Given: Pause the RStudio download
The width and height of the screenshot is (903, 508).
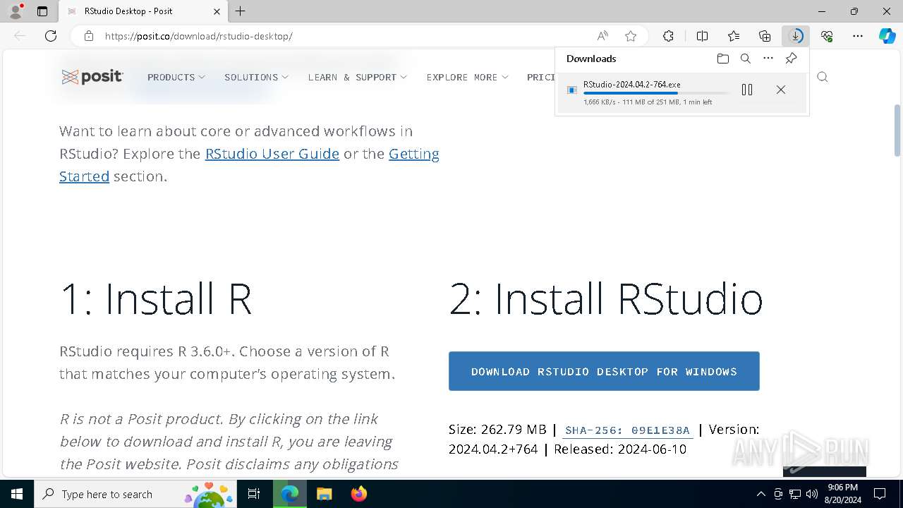Looking at the screenshot, I should (x=747, y=90).
